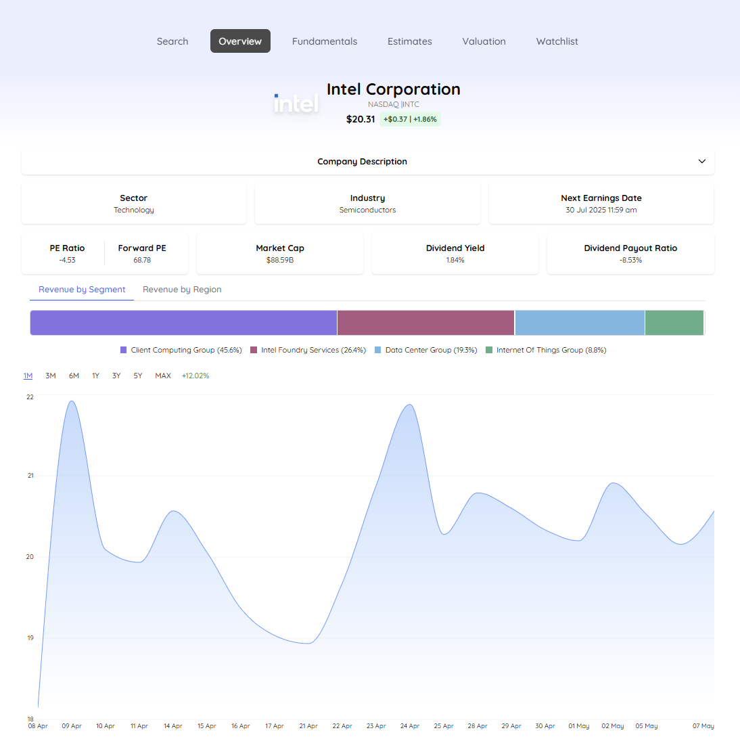The image size is (740, 741).
Task: Click the 21 Apr date on chart axis
Action: point(308,726)
